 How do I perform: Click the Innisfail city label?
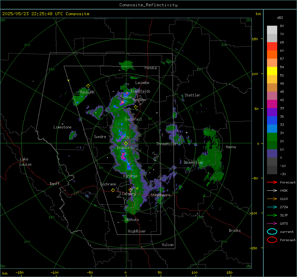133,119
